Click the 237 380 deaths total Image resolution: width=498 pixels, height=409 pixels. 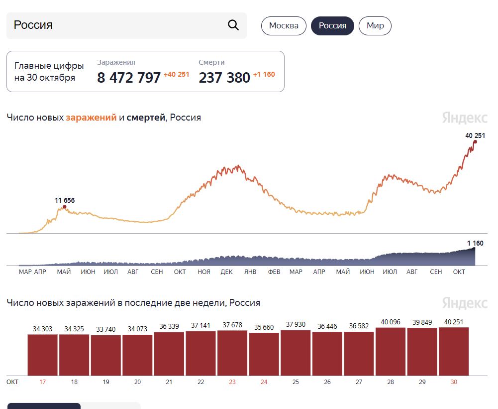(x=224, y=78)
